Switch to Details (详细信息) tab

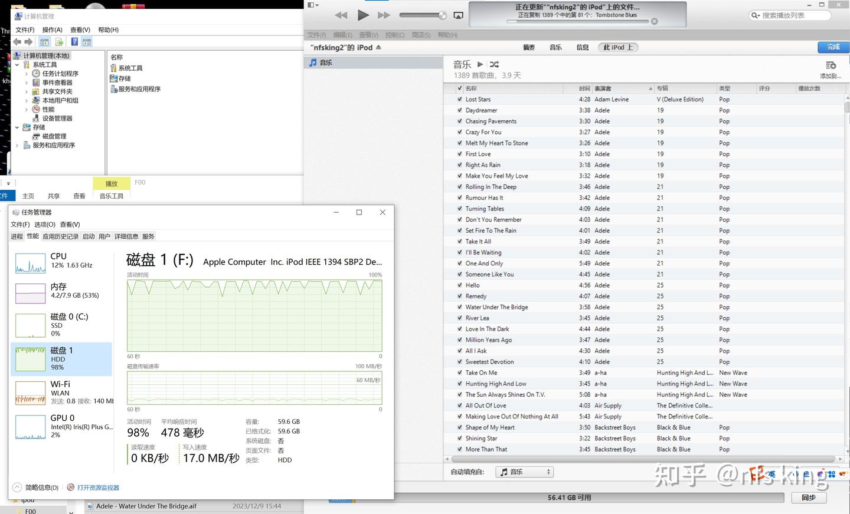pos(126,236)
